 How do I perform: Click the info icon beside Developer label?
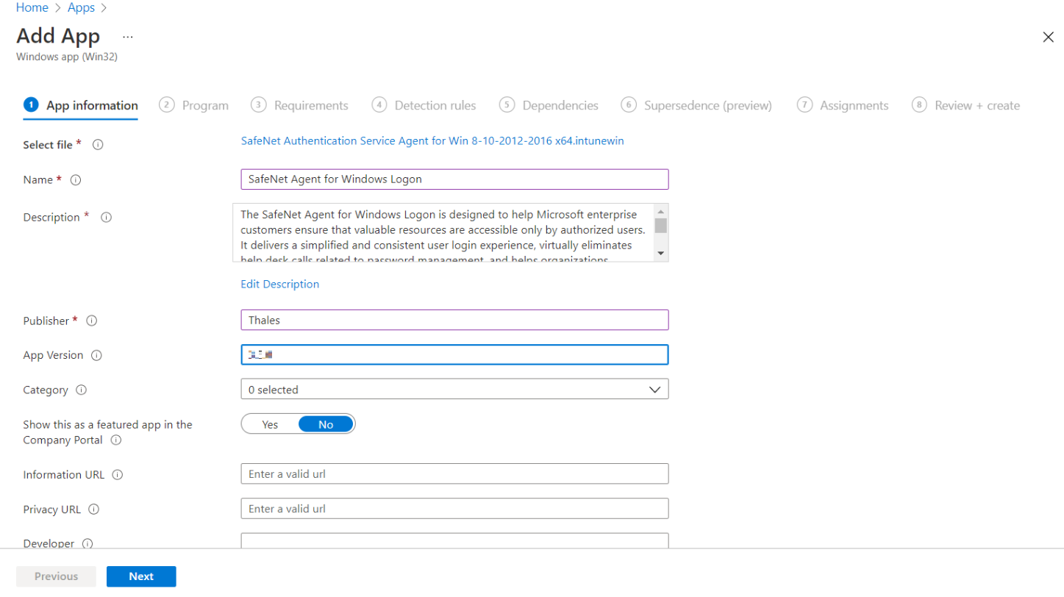pos(88,544)
